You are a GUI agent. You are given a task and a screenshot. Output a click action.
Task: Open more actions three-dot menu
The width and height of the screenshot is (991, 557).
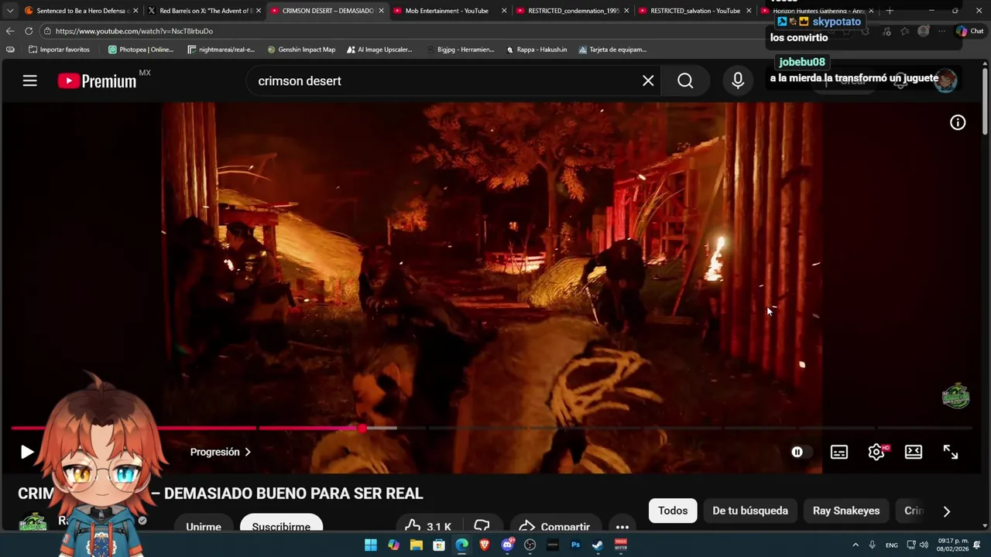coord(622,524)
